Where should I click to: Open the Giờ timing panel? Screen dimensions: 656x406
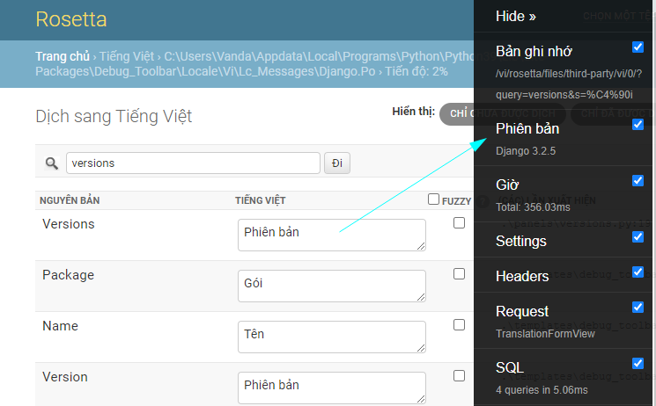(507, 185)
